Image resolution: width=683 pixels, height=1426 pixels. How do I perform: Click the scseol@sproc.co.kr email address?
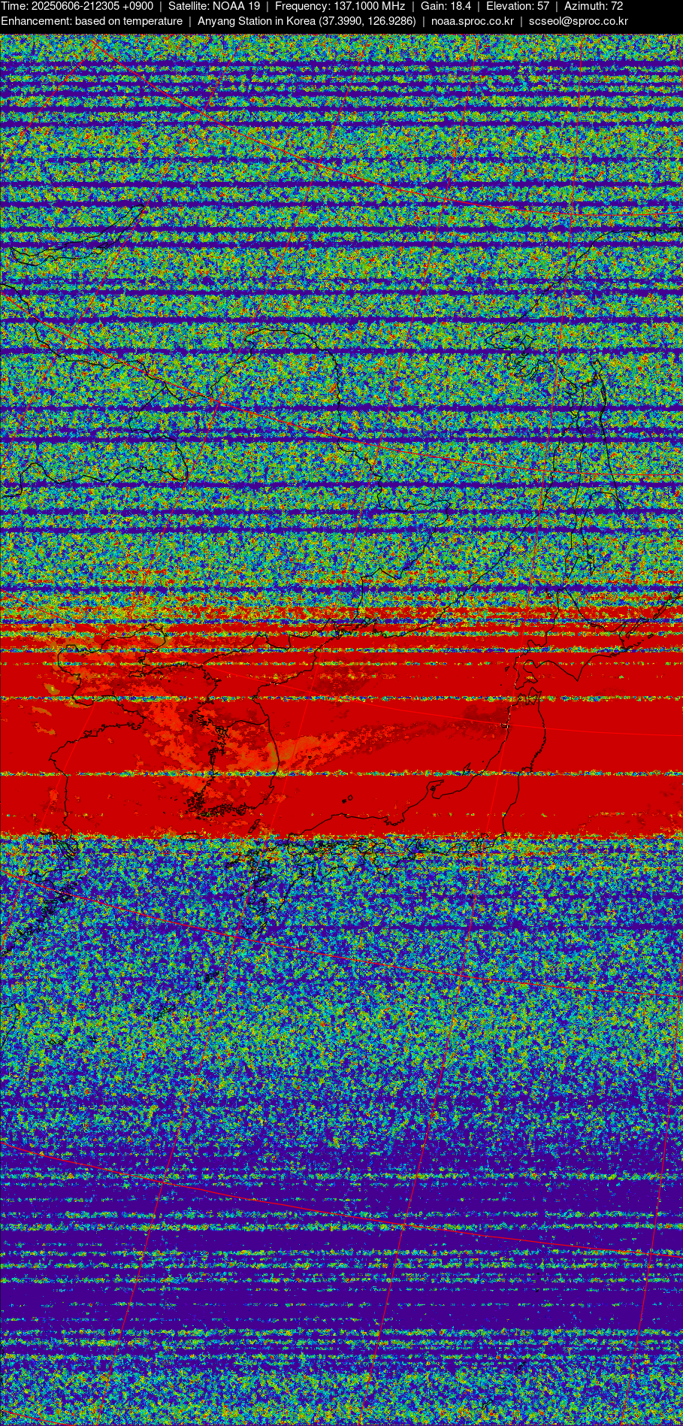[578, 21]
